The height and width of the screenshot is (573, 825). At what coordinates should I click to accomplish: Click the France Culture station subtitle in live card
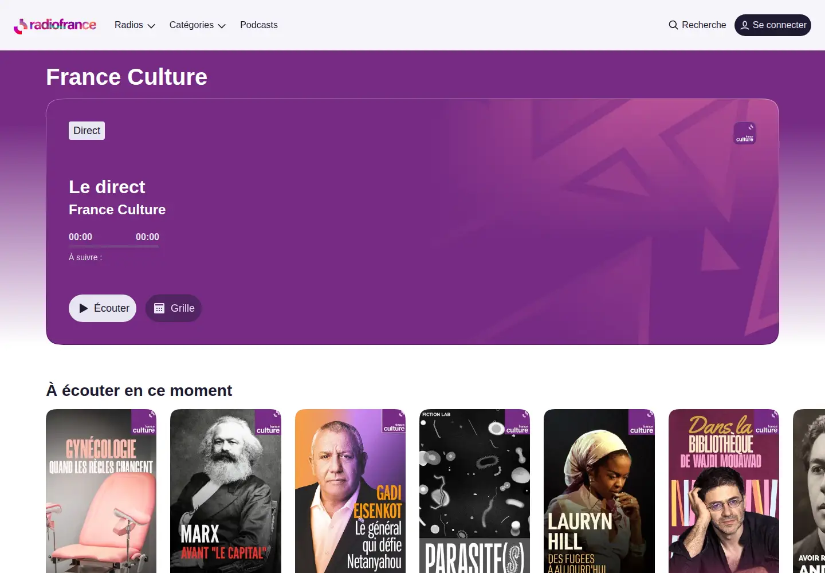coord(117,210)
